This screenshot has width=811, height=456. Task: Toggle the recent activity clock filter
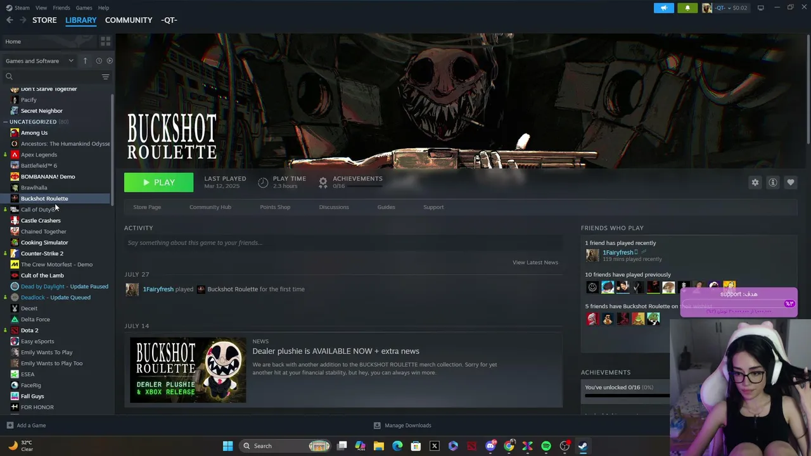(x=99, y=61)
